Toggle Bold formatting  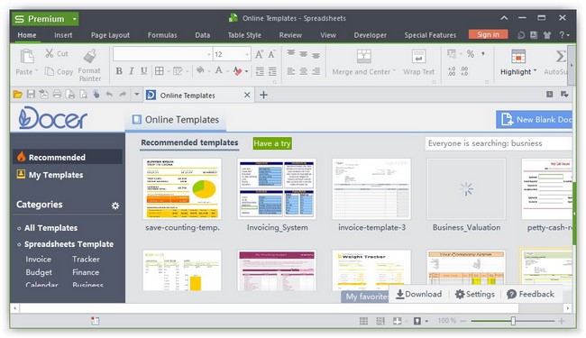(119, 71)
